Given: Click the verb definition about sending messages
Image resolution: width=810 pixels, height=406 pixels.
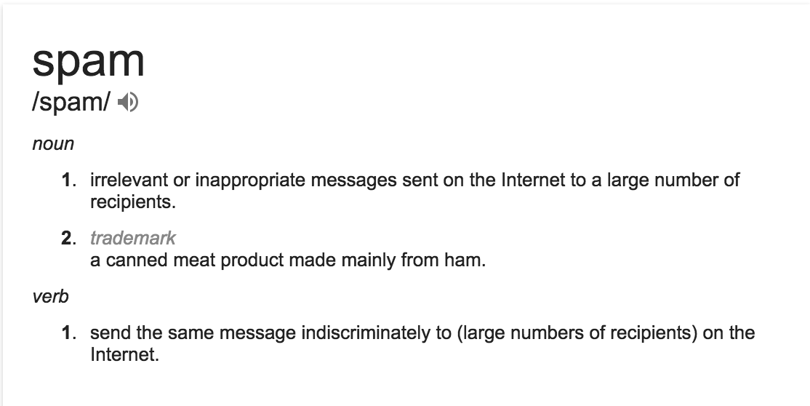Looking at the screenshot, I should pos(422,343).
